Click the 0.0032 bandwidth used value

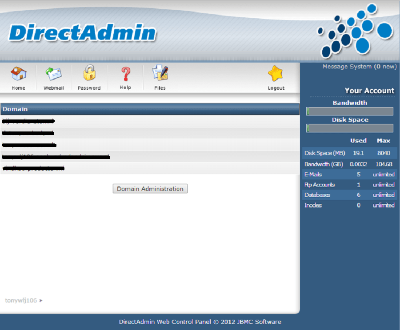click(358, 164)
